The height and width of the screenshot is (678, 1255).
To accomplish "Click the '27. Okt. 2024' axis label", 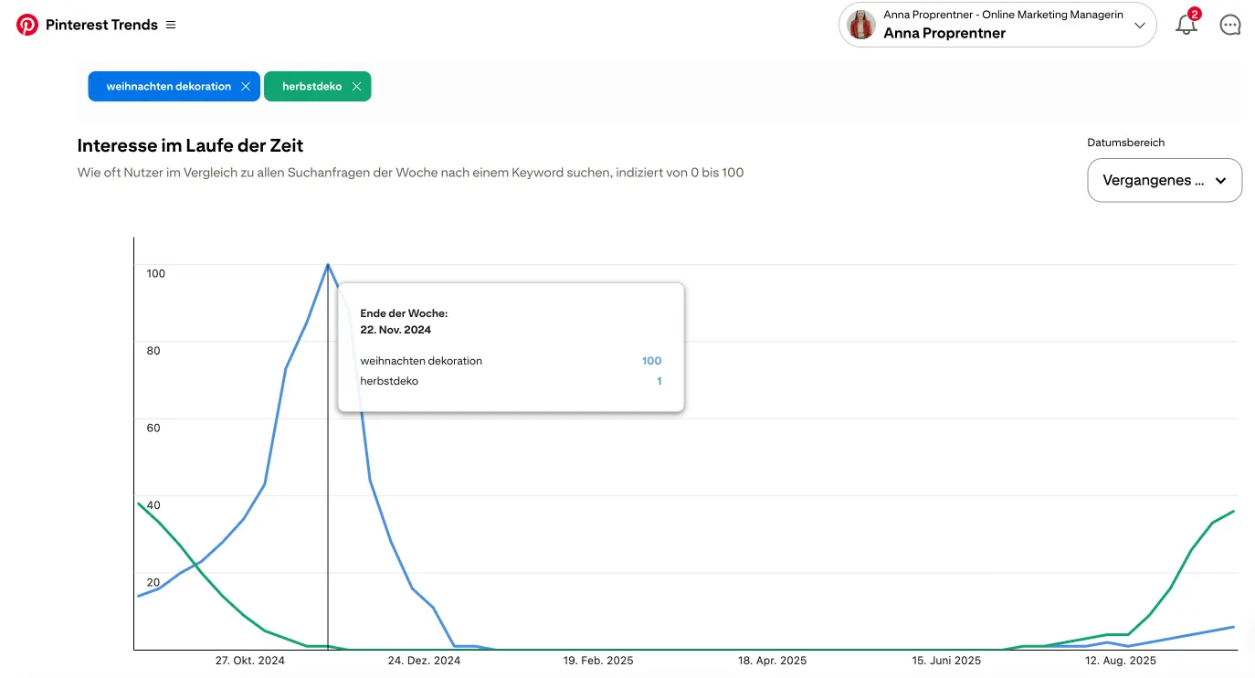I will [x=250, y=661].
